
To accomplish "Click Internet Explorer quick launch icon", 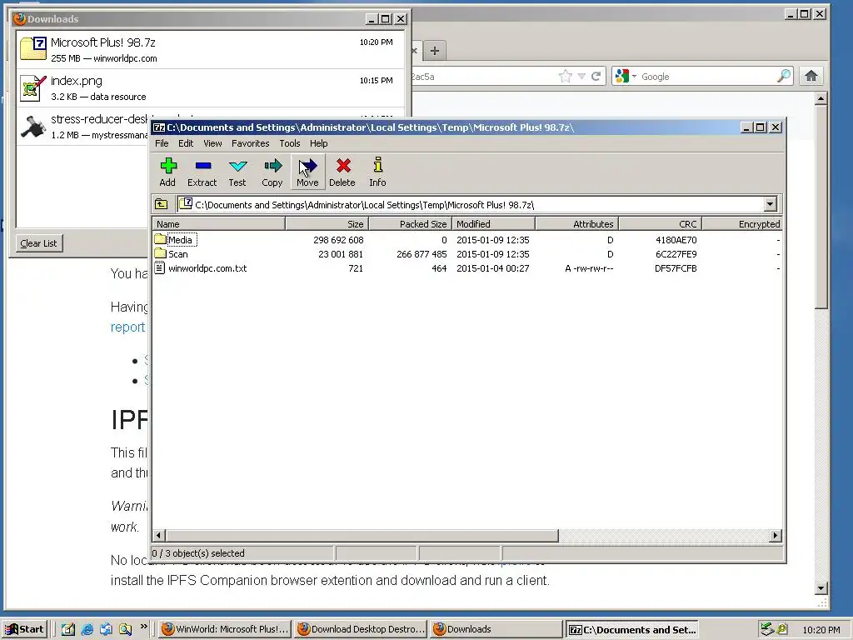I will tap(87, 629).
